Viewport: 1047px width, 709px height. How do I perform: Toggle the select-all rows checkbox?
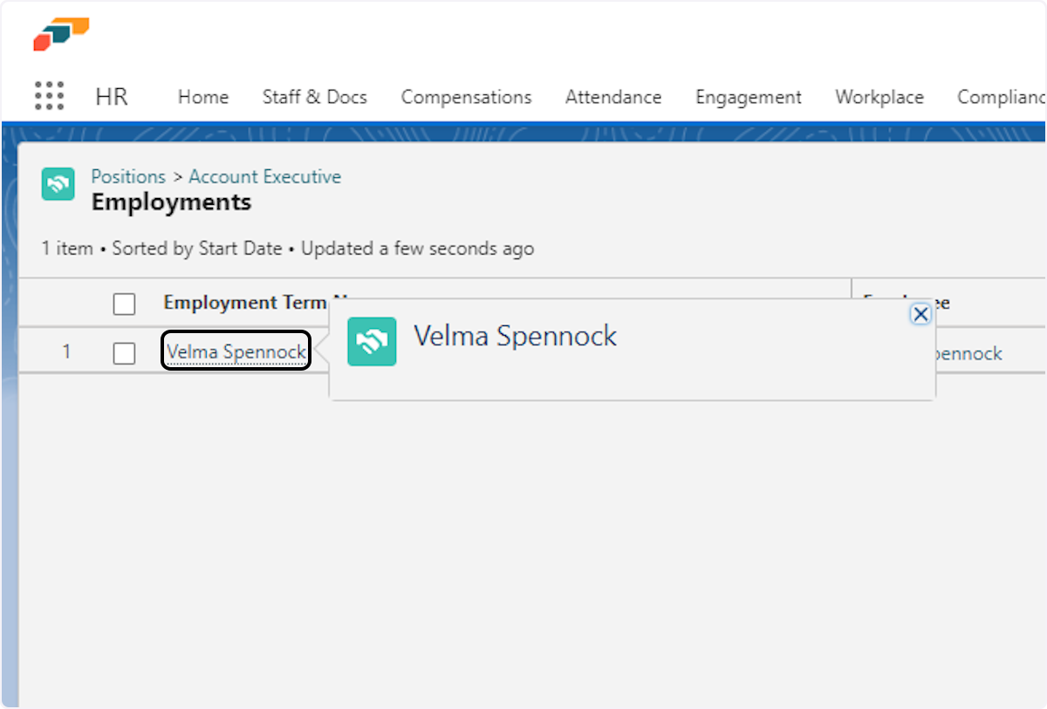click(x=125, y=303)
